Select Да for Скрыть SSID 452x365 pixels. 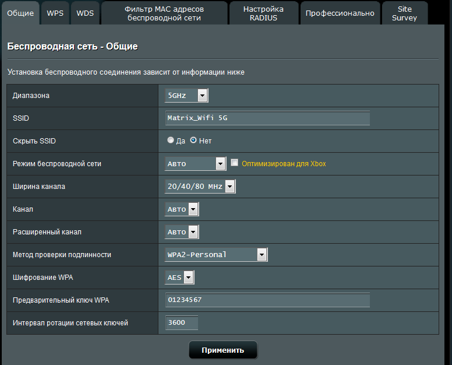coord(171,141)
